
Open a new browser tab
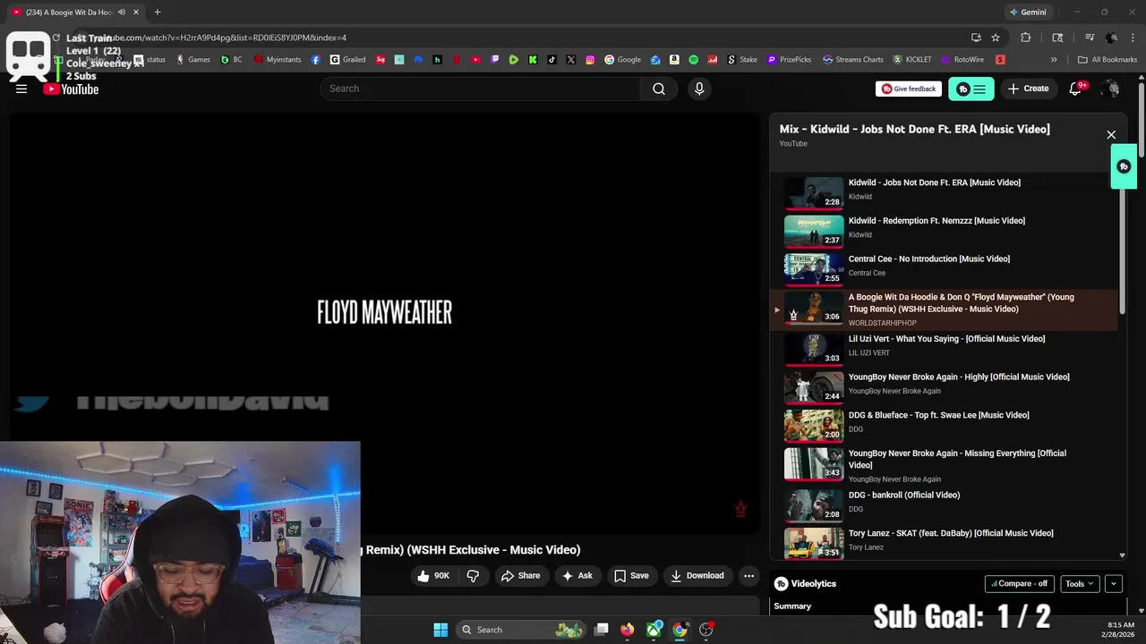[158, 13]
